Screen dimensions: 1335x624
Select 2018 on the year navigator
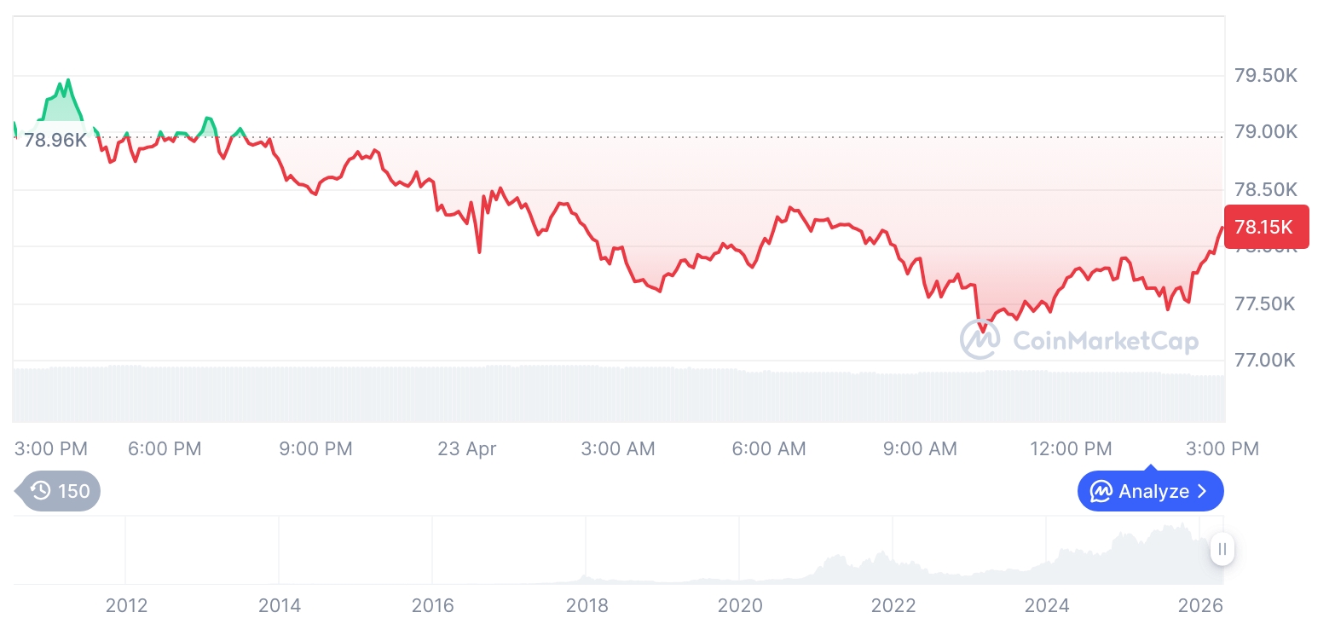pos(587,605)
